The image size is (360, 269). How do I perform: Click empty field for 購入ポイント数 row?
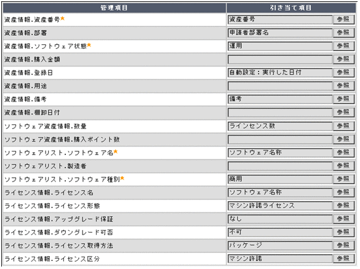[x=280, y=140]
